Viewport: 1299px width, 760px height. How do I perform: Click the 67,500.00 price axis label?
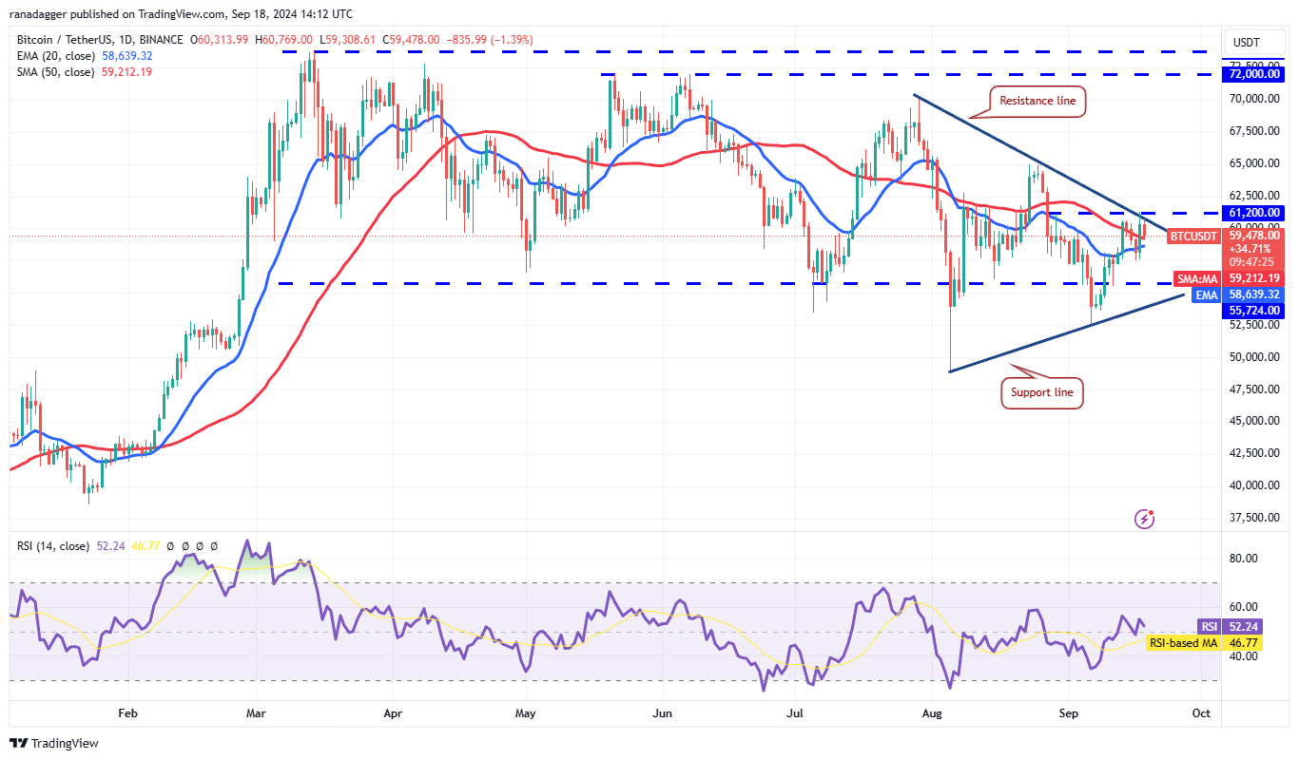tap(1254, 131)
